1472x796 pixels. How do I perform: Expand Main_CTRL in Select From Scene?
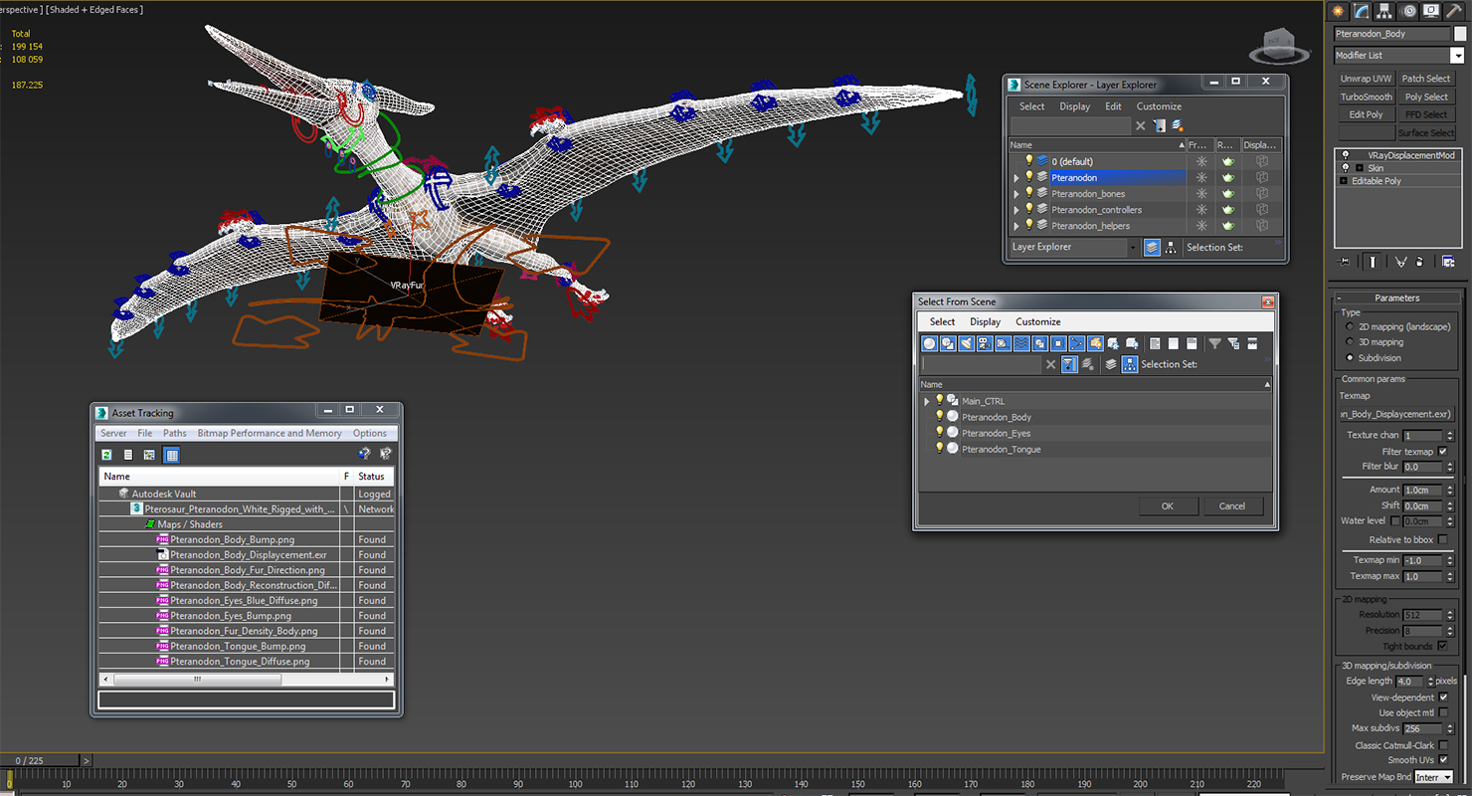(x=927, y=401)
